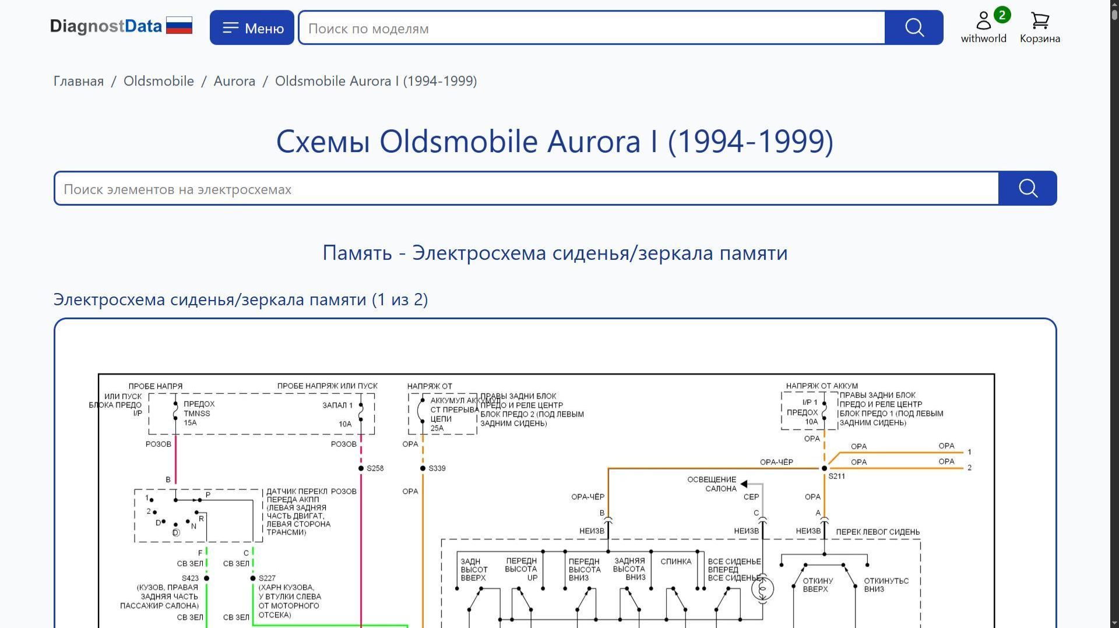
Task: Click the ЗАПАЛ 1 fuse label
Action: click(x=337, y=405)
